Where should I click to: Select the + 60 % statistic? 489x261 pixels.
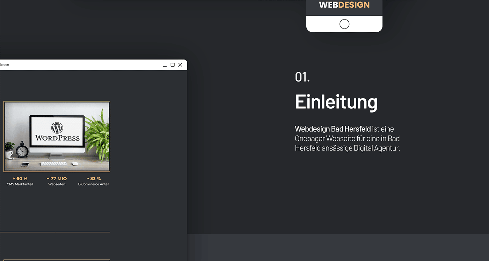[x=20, y=178]
